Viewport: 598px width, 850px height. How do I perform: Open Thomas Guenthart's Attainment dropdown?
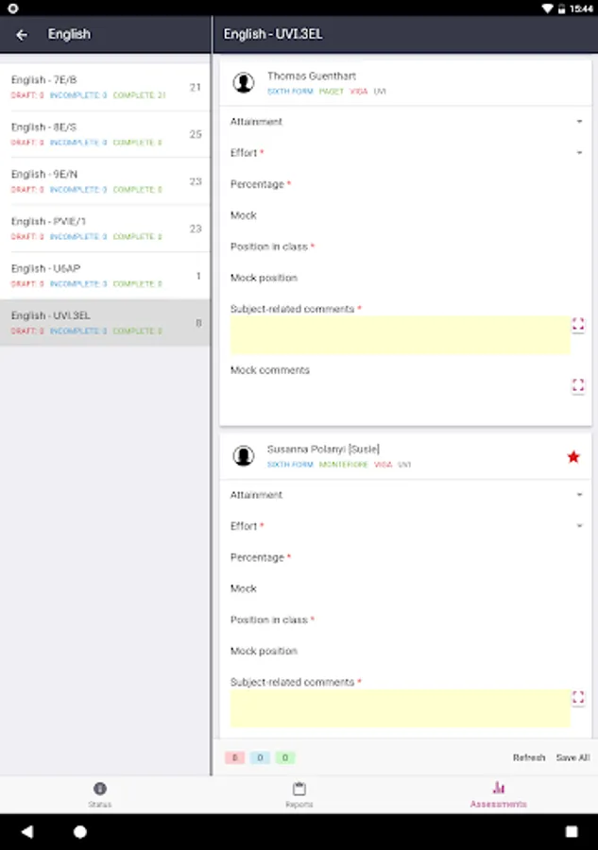(578, 122)
